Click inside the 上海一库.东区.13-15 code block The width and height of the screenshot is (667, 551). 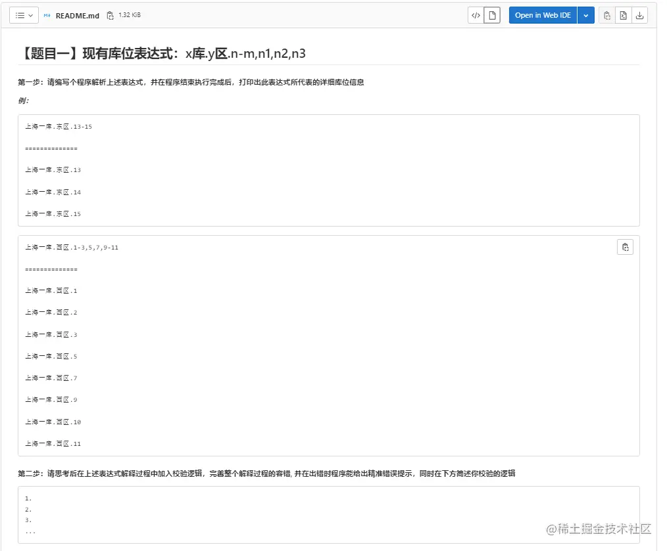[x=328, y=170]
